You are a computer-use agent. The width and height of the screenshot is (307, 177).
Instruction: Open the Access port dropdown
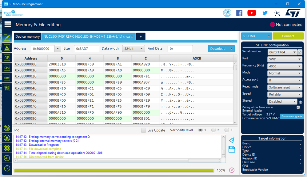(285, 80)
